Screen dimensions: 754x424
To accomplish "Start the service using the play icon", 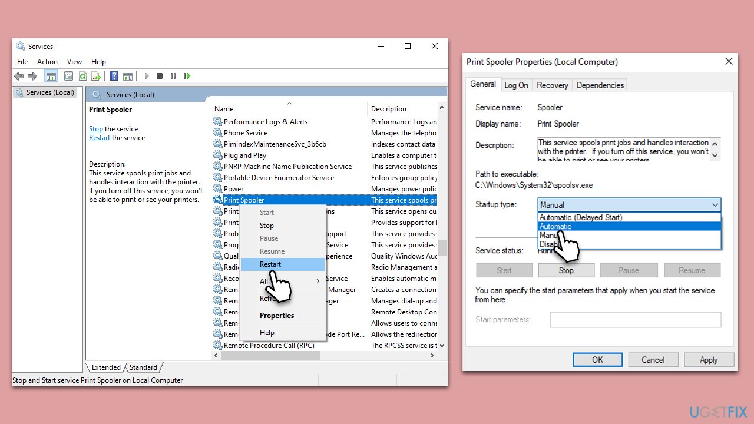I will click(x=146, y=76).
